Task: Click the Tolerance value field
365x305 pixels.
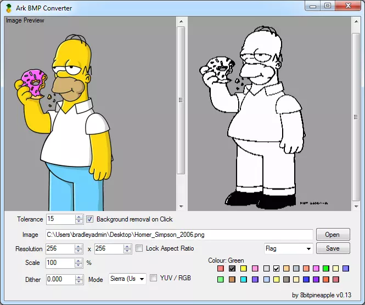Action: point(61,219)
